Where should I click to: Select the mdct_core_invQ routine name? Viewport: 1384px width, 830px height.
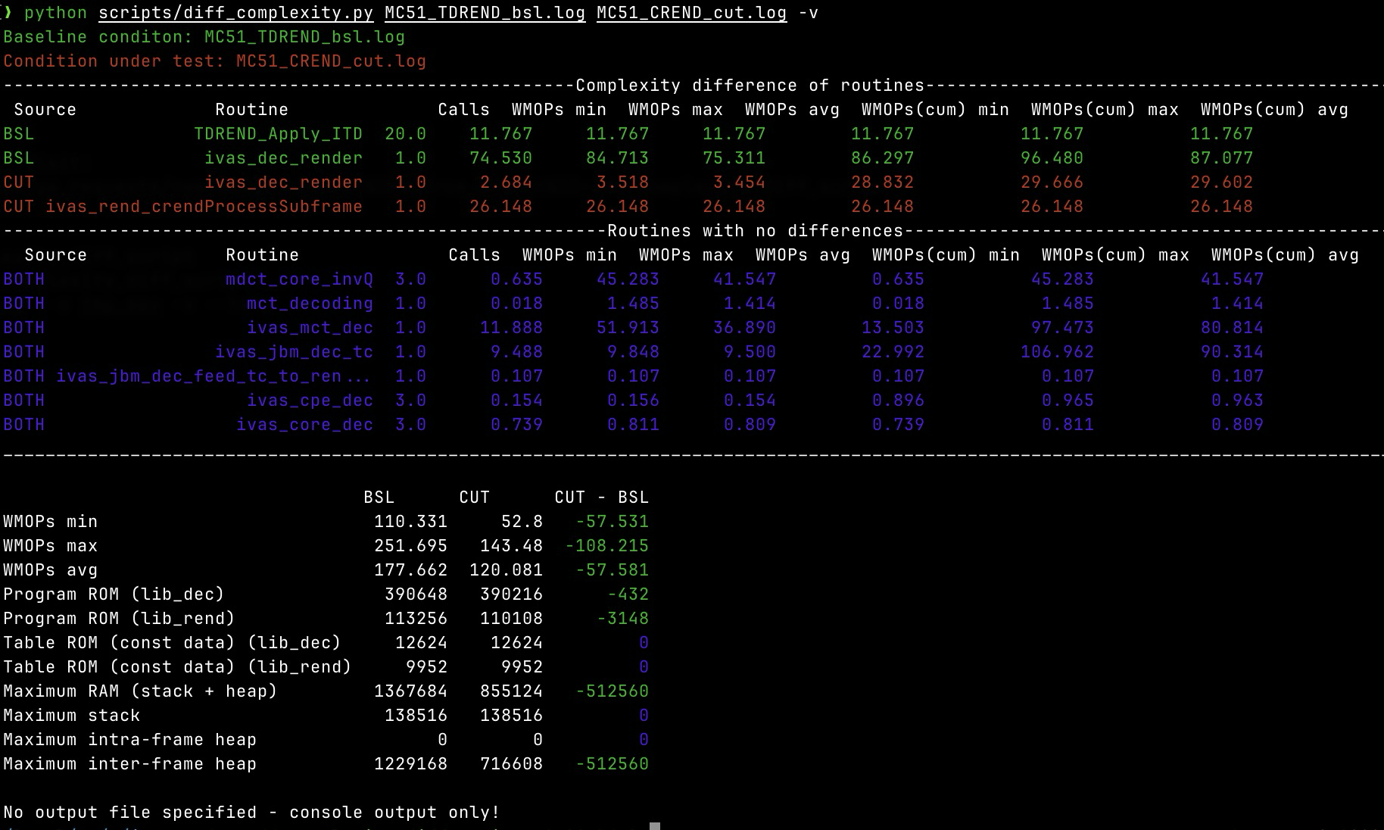tap(299, 279)
